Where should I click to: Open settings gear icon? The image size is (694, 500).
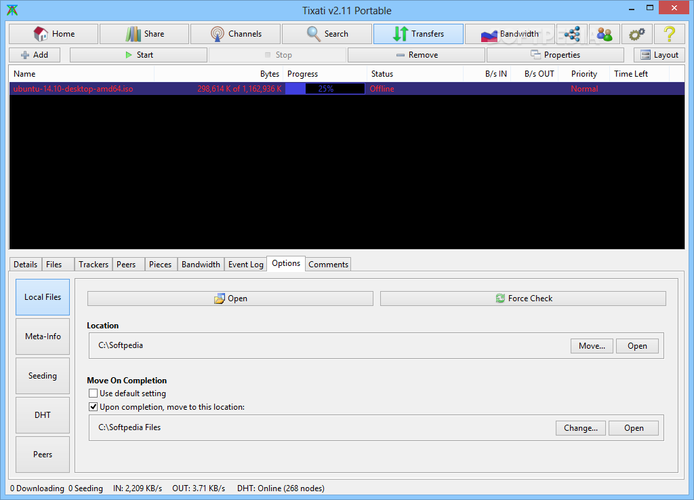[x=637, y=34]
